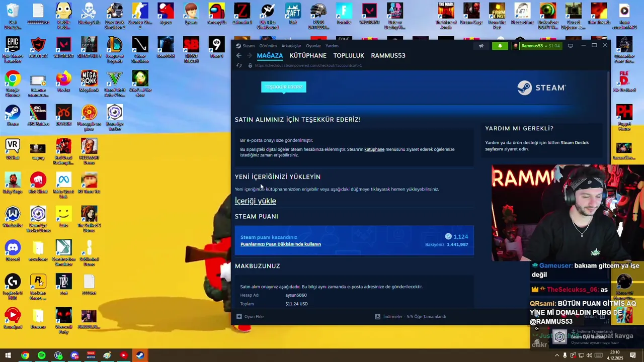The height and width of the screenshot is (362, 644).
Task: Select the Firefox desktop shortcut
Action: [63, 81]
